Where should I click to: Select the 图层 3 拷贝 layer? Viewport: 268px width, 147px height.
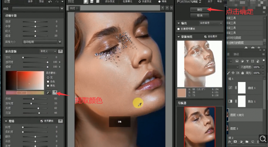point(245,115)
